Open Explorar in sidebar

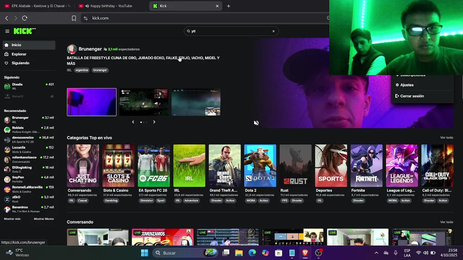pyautogui.click(x=29, y=54)
